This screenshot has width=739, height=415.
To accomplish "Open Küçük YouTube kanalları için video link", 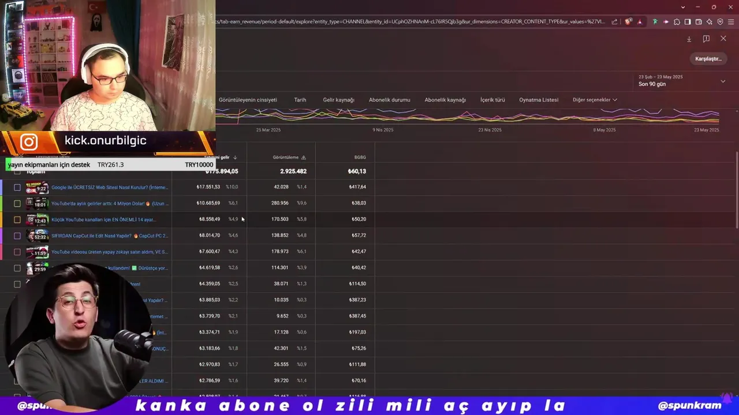I will pos(103,220).
